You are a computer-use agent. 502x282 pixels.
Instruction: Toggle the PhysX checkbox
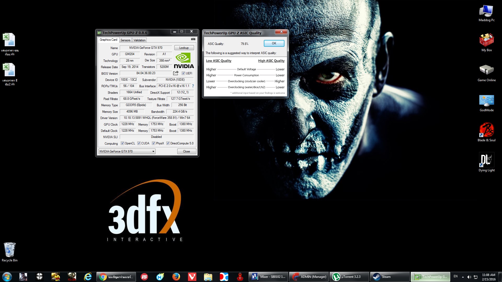tap(153, 143)
